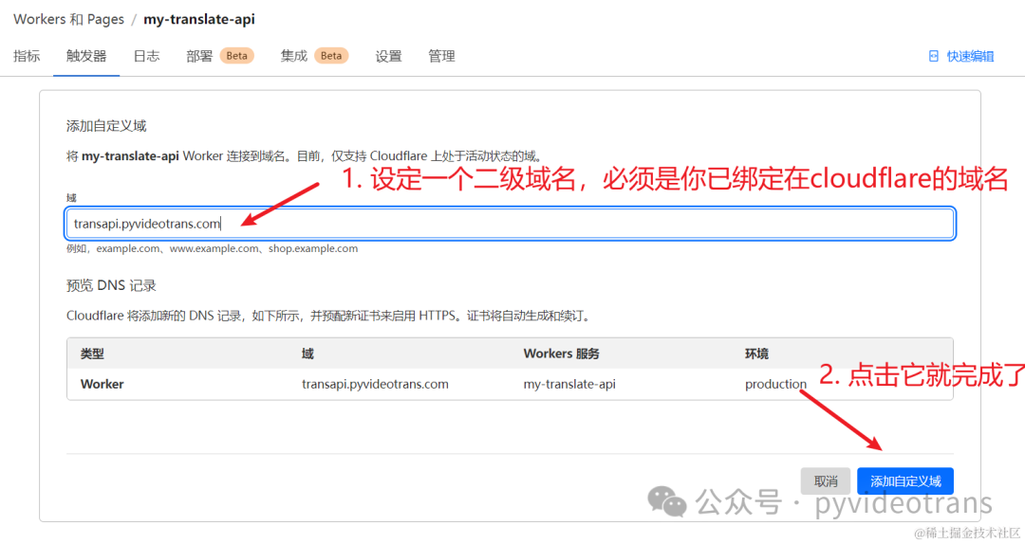Open the 管理 tab

[x=441, y=56]
